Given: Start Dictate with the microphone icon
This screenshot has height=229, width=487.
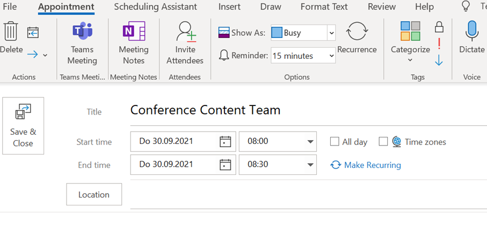Looking at the screenshot, I should click(471, 32).
